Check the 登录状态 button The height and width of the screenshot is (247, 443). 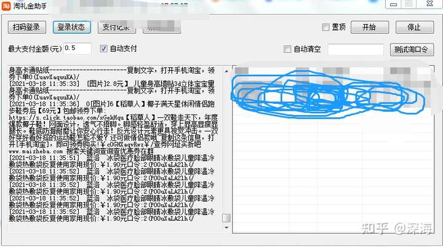pos(72,28)
